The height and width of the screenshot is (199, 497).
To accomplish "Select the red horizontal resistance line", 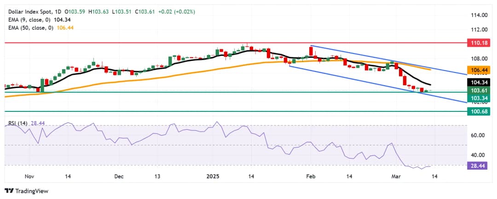I will (138, 42).
